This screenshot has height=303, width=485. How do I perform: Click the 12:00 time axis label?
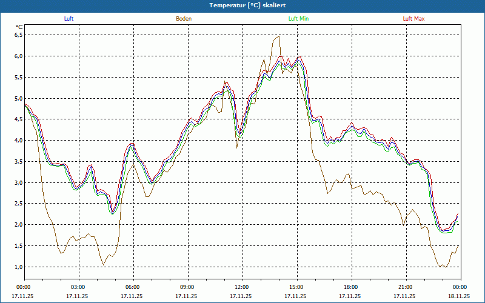click(242, 287)
